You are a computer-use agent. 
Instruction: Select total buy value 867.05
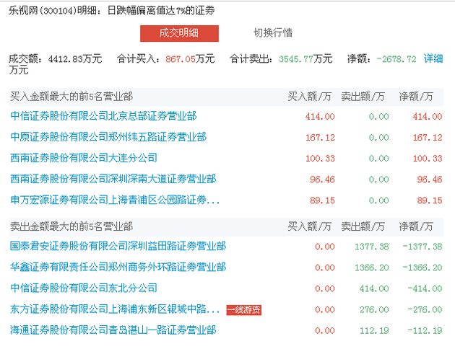click(x=181, y=59)
